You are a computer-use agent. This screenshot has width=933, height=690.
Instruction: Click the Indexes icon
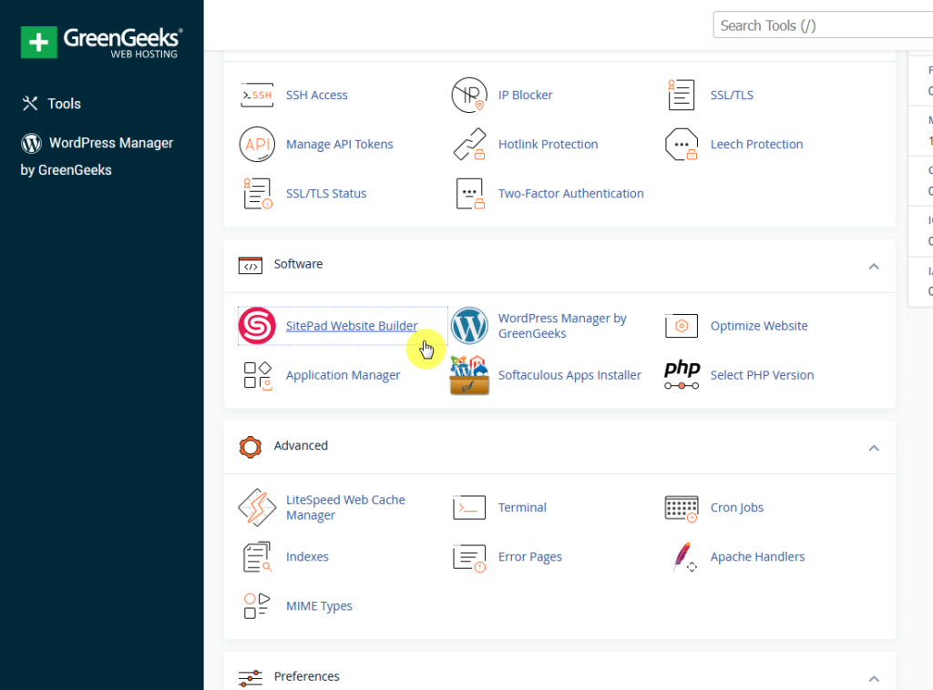(x=257, y=557)
